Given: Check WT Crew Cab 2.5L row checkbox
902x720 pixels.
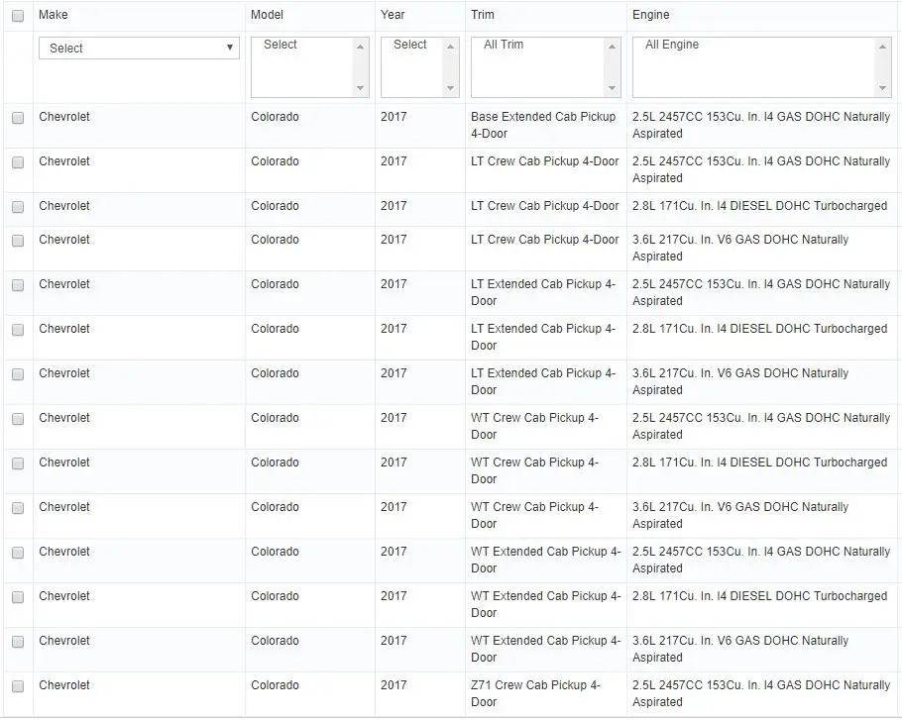Looking at the screenshot, I should point(18,419).
